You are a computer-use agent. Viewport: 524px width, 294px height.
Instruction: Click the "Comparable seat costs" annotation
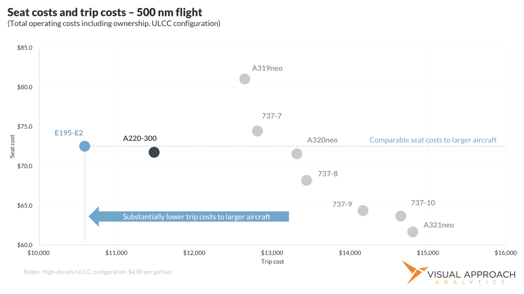[x=433, y=140]
